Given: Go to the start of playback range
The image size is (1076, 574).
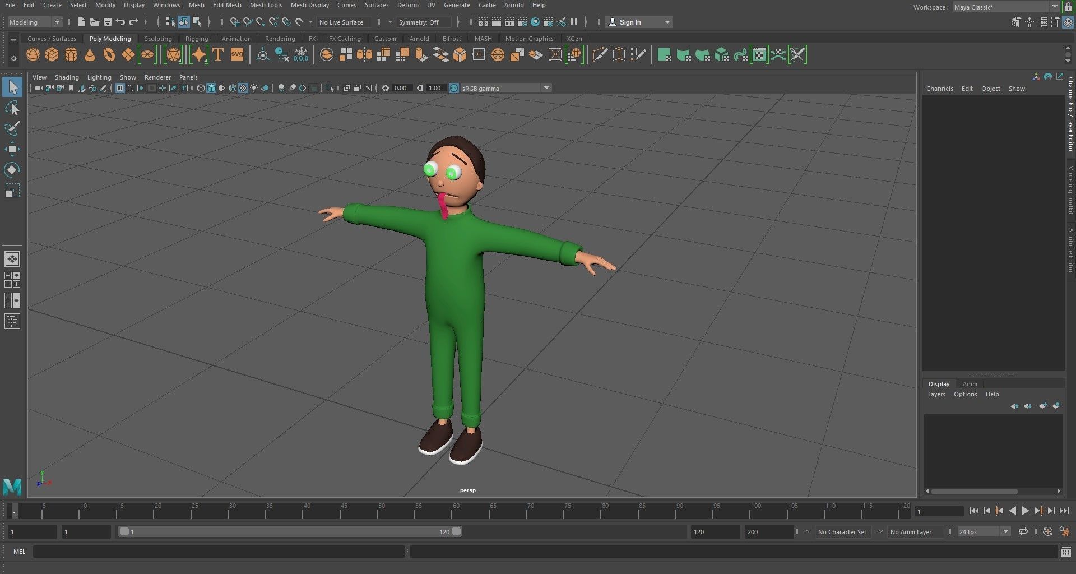Looking at the screenshot, I should [973, 511].
